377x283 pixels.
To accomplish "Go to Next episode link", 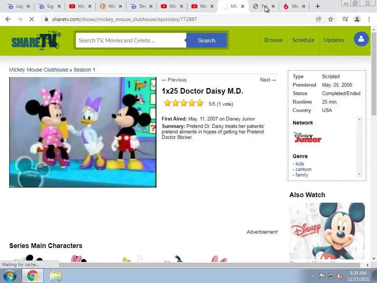I will (268, 80).
